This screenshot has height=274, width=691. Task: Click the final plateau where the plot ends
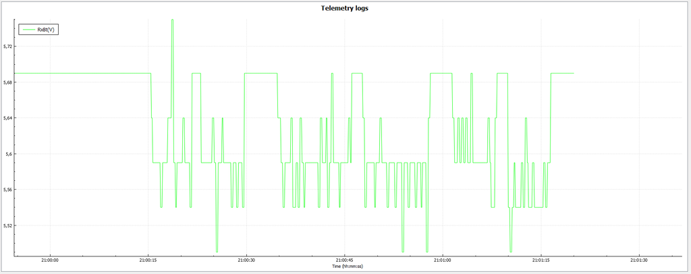562,73
